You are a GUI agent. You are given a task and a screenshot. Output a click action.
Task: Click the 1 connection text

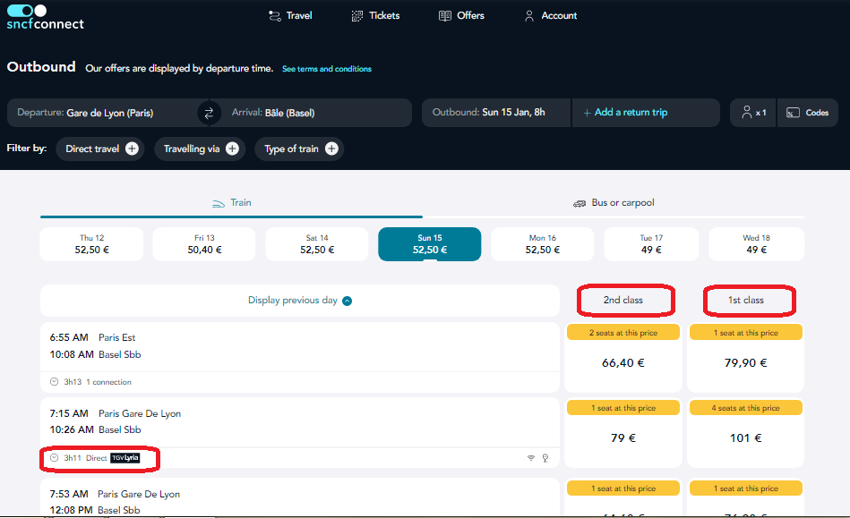pos(109,382)
